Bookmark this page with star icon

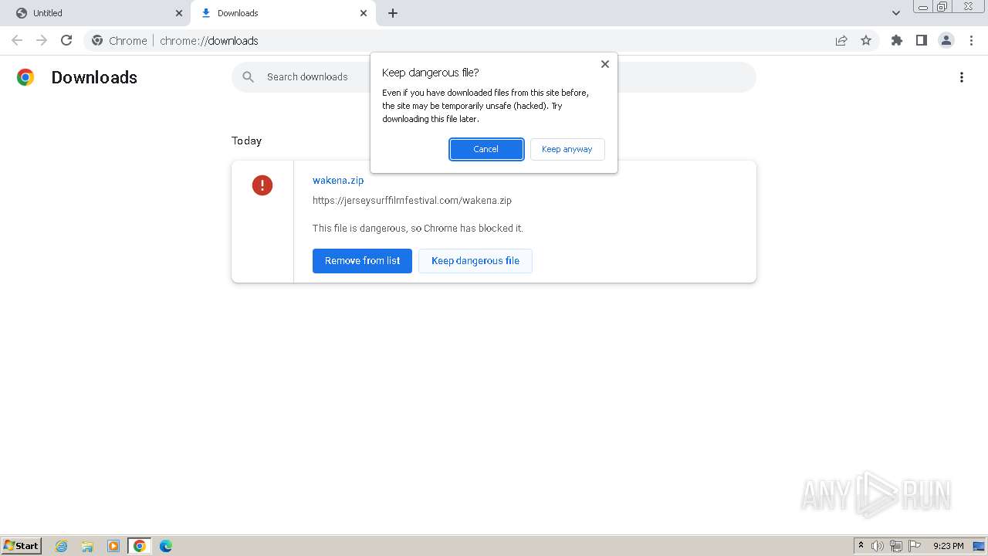[866, 40]
